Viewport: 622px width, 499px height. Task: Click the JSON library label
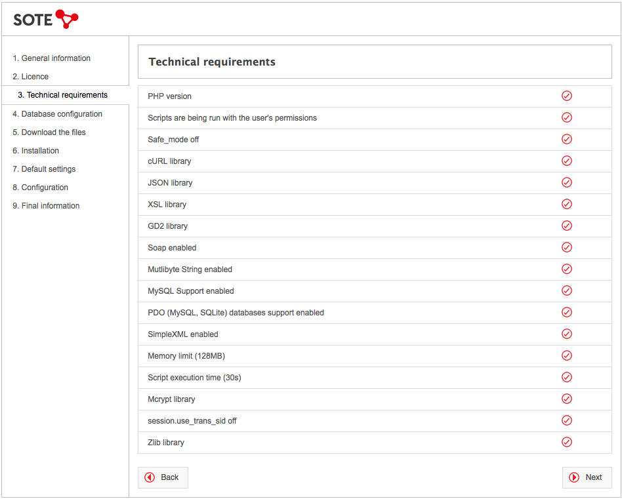coord(170,183)
